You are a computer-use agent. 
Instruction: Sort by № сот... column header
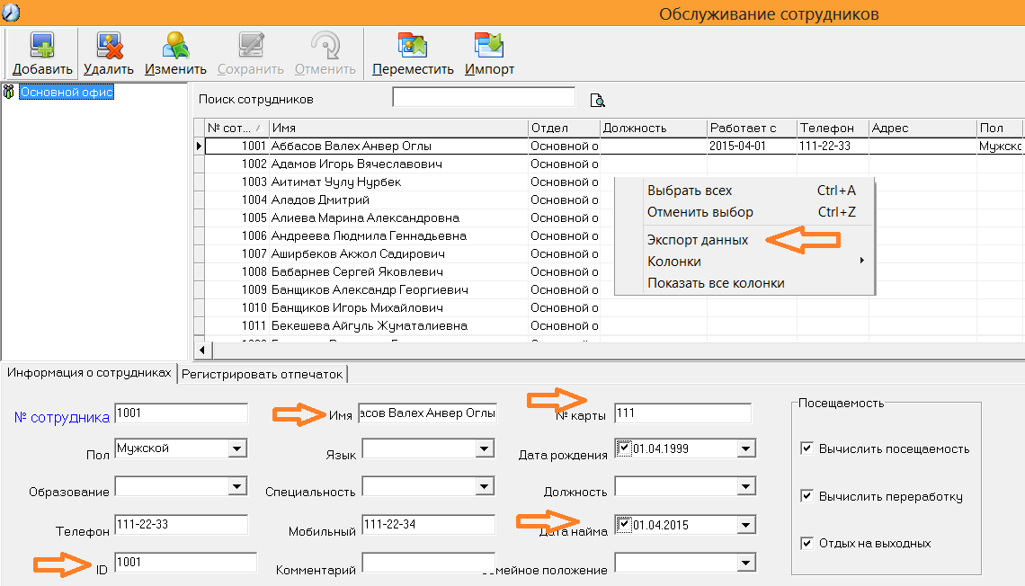point(236,128)
